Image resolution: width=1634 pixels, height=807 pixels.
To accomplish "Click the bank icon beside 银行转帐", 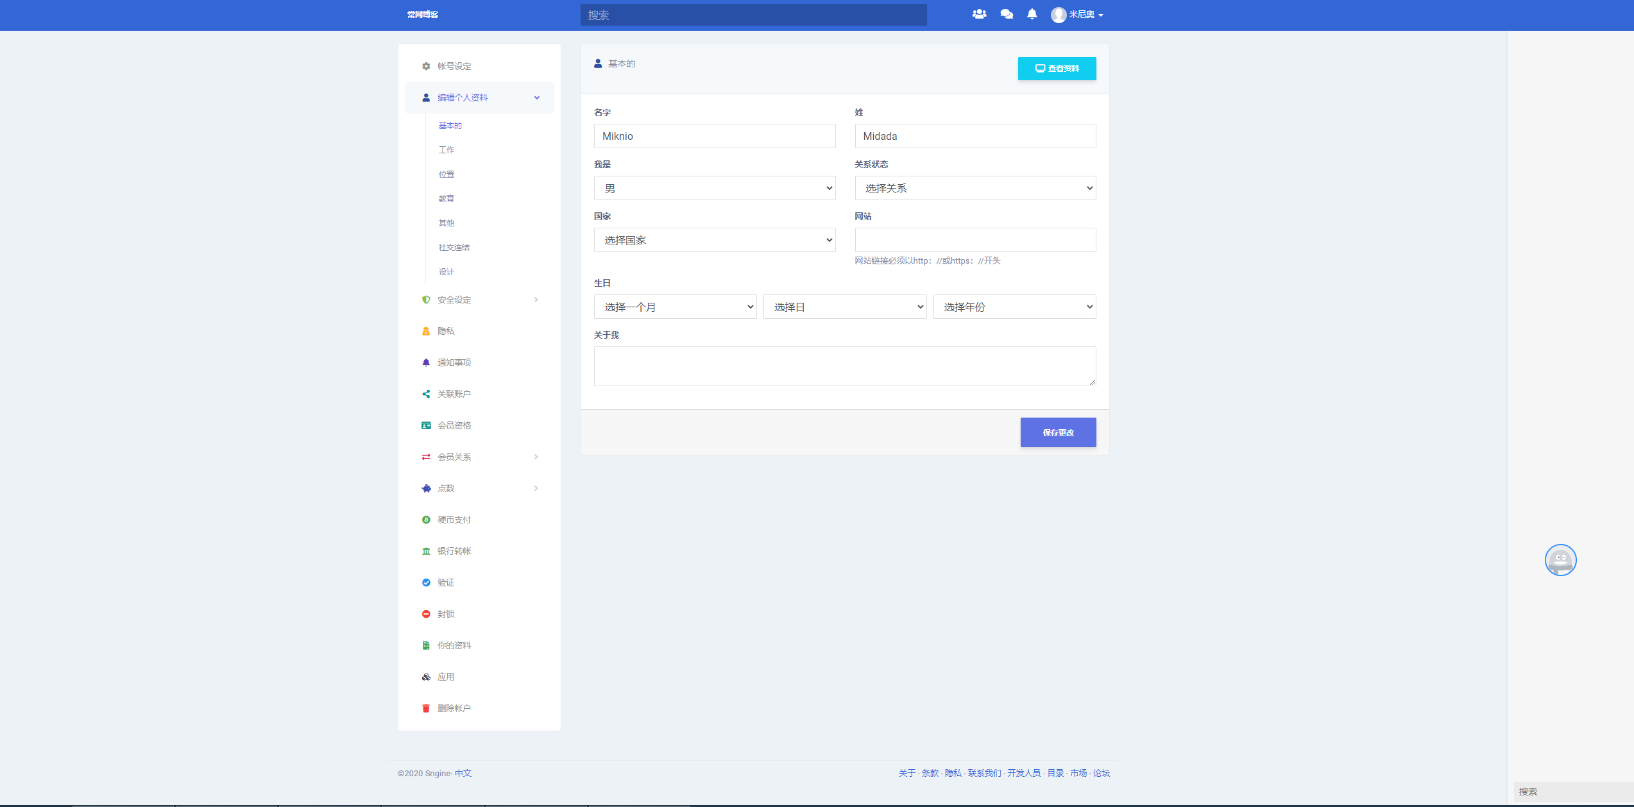I will 426,550.
